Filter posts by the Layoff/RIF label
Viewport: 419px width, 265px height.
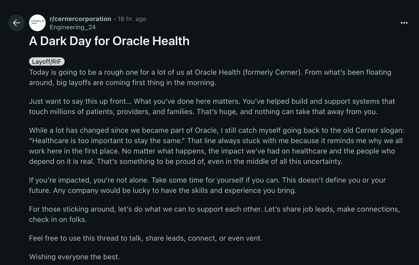46,61
